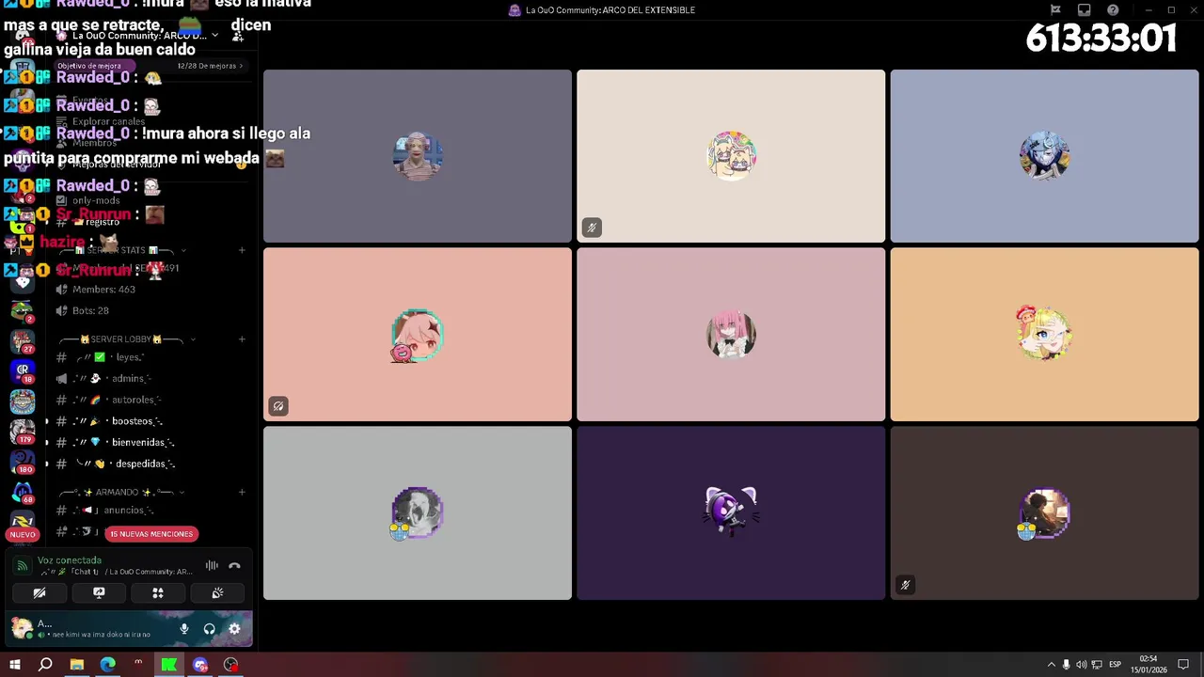Open Windows Start menu

[15, 665]
